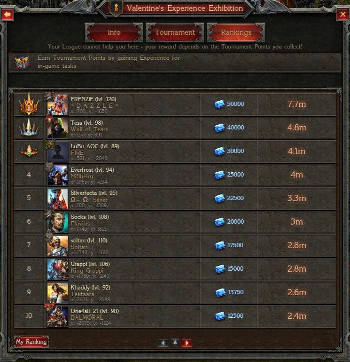Go to previous rankings page arrow
The width and height of the screenshot is (350, 362).
[x=163, y=343]
